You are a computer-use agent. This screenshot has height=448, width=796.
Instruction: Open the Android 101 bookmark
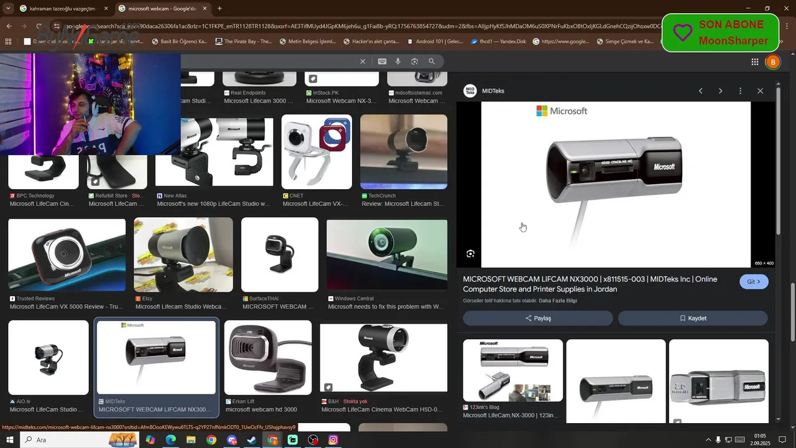click(435, 42)
